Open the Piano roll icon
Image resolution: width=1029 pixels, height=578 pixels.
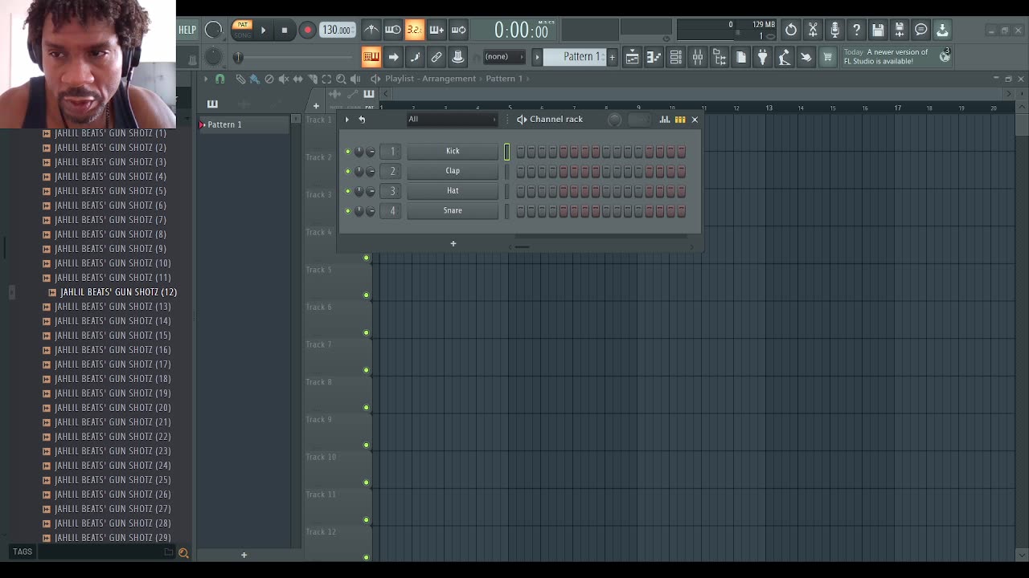[x=654, y=56]
